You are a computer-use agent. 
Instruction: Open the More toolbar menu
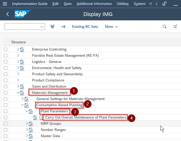point(111,27)
